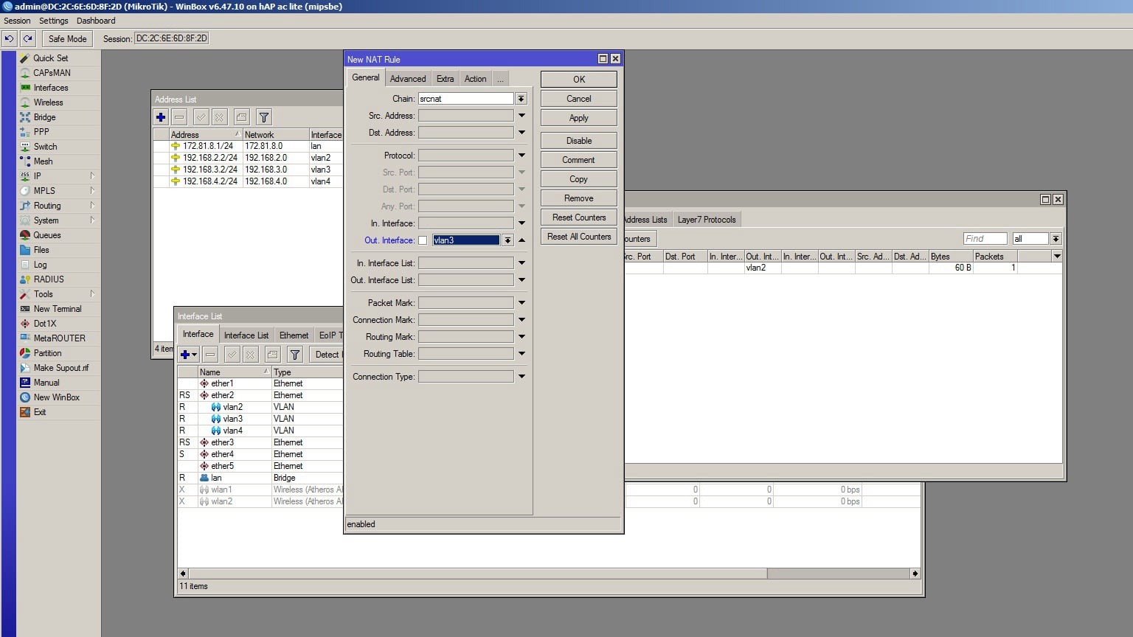
Task: Collapse the Out. Interface field
Action: pyautogui.click(x=522, y=240)
